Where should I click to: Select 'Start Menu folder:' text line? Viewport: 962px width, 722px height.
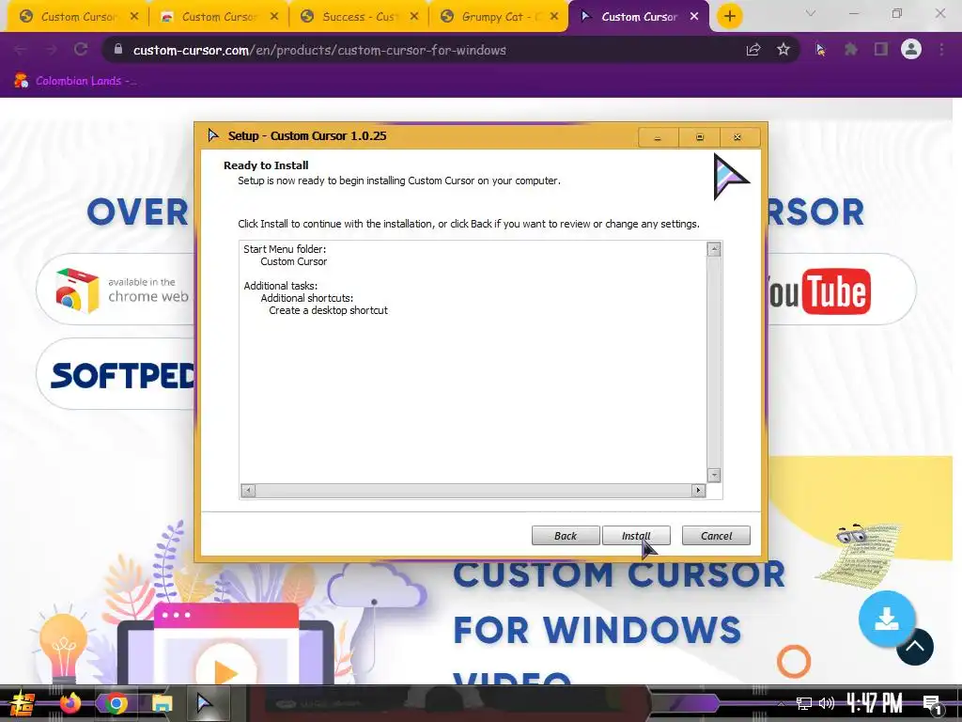pyautogui.click(x=285, y=248)
